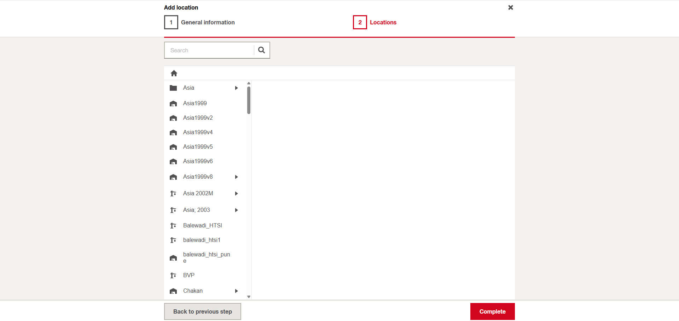Click the magnifier search icon
Image resolution: width=679 pixels, height=321 pixels.
click(x=261, y=50)
